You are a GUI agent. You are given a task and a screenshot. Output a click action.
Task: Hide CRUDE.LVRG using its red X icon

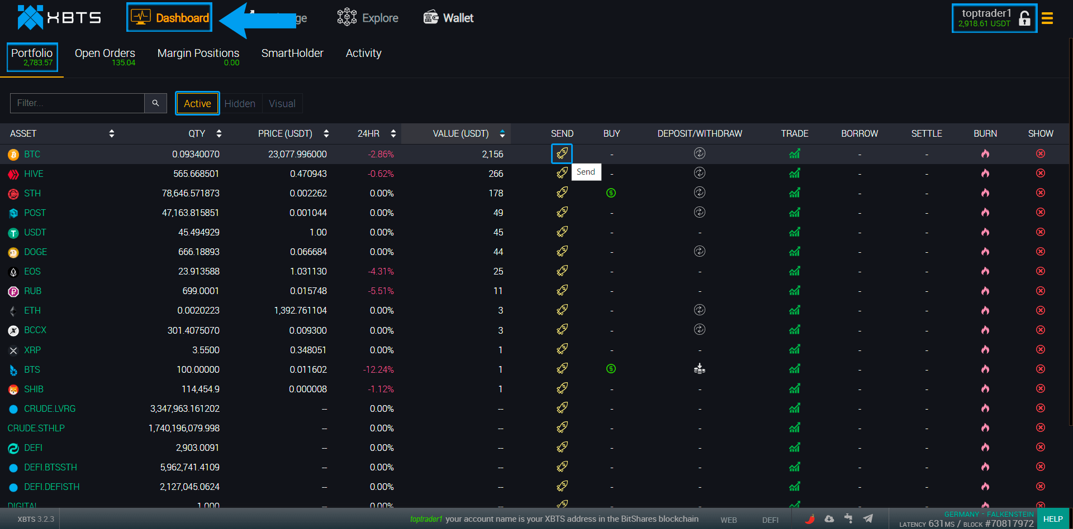1041,408
